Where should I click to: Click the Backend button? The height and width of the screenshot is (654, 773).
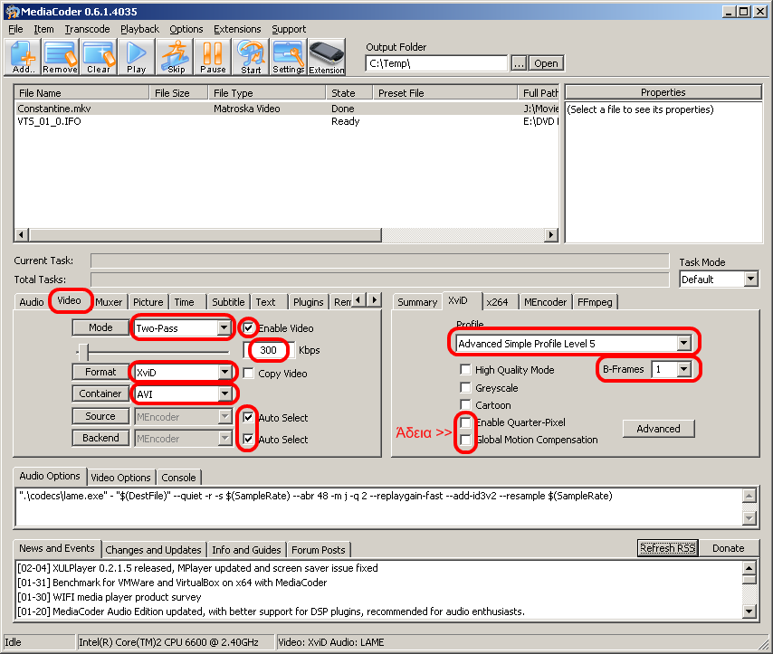tap(100, 438)
